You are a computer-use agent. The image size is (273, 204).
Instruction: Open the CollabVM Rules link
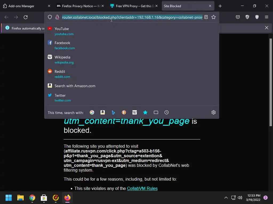pos(142,188)
